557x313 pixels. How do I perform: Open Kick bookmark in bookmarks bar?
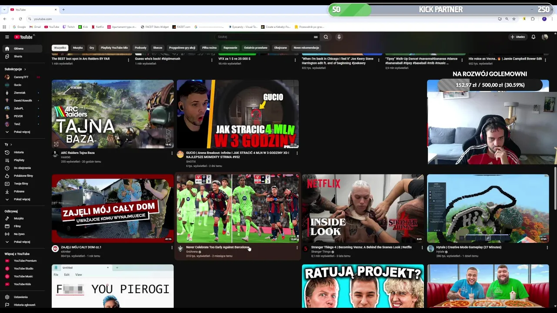pos(83,27)
